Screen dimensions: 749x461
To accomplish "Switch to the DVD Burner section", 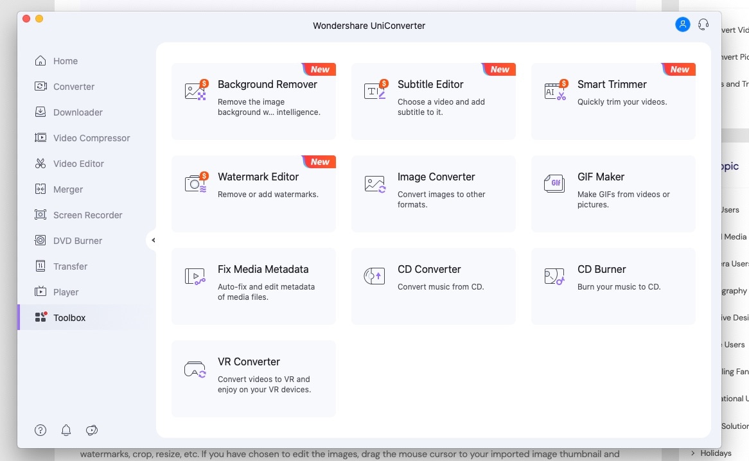I will [x=78, y=241].
